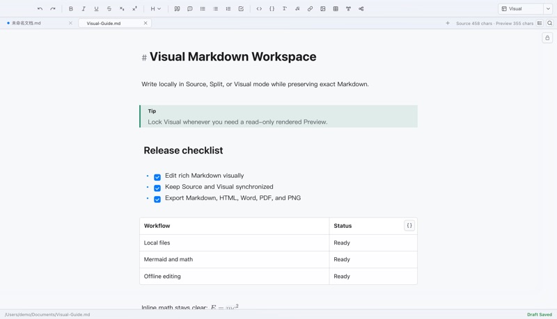This screenshot has width=557, height=319.
Task: Add a new document tab with the plus
Action: 448,23
